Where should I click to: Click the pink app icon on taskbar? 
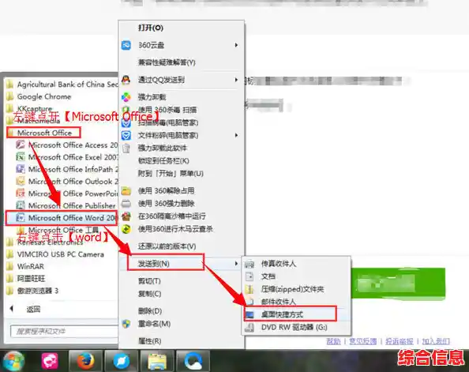pyautogui.click(x=50, y=361)
